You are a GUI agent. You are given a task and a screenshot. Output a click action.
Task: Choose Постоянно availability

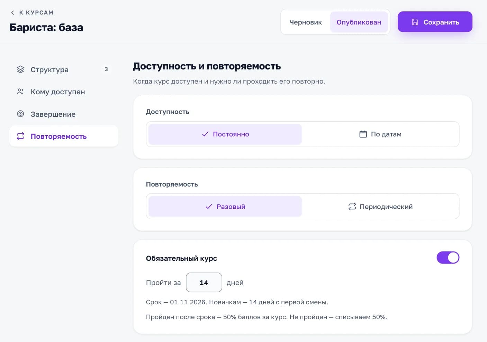click(x=225, y=134)
